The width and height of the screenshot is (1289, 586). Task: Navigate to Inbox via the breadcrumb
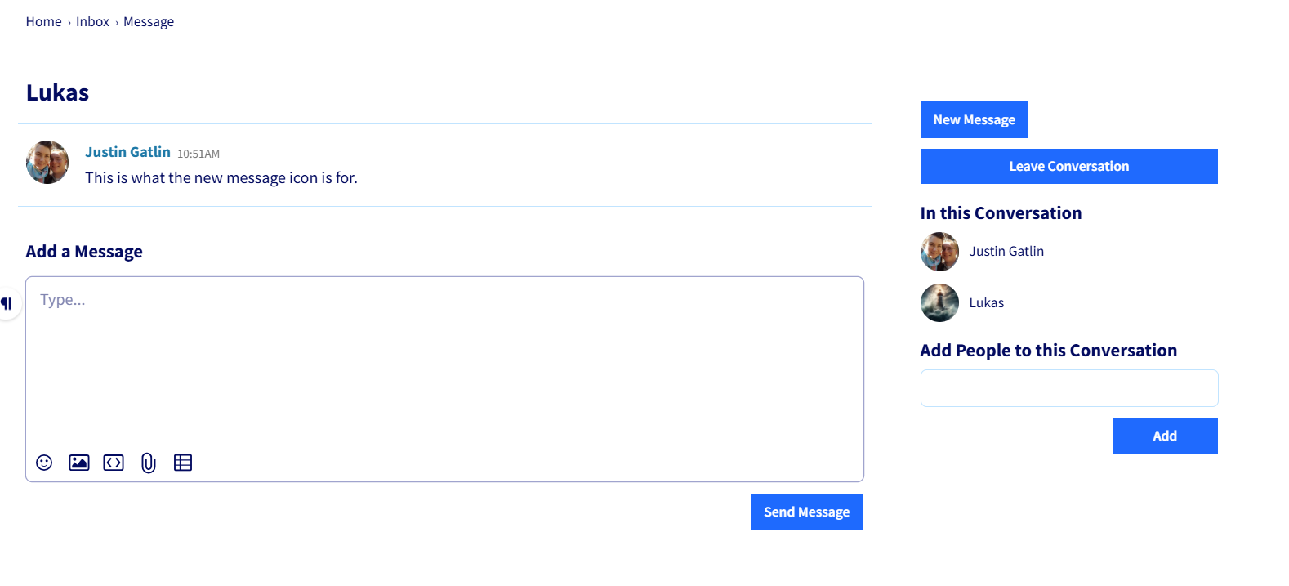pyautogui.click(x=92, y=21)
